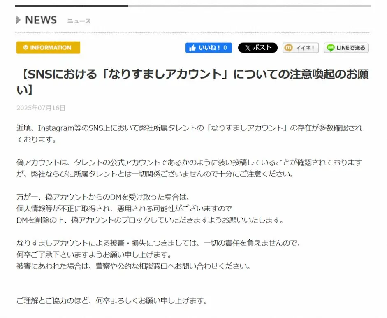Click the ニュース subtitle next to NEWS
Image resolution: width=387 pixels, height=318 pixels.
pos(79,21)
